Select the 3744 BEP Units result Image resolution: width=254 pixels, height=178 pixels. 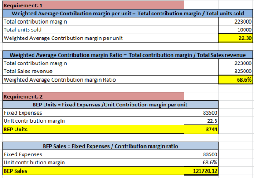(x=201, y=129)
